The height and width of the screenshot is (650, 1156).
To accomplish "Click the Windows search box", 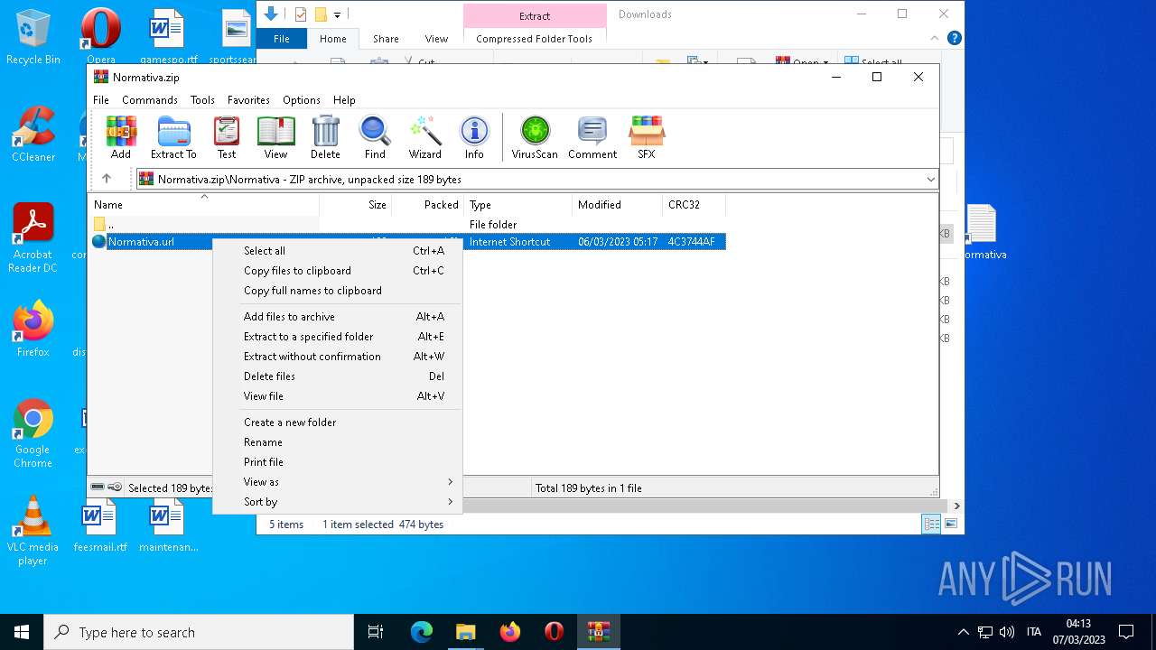I will [x=199, y=632].
